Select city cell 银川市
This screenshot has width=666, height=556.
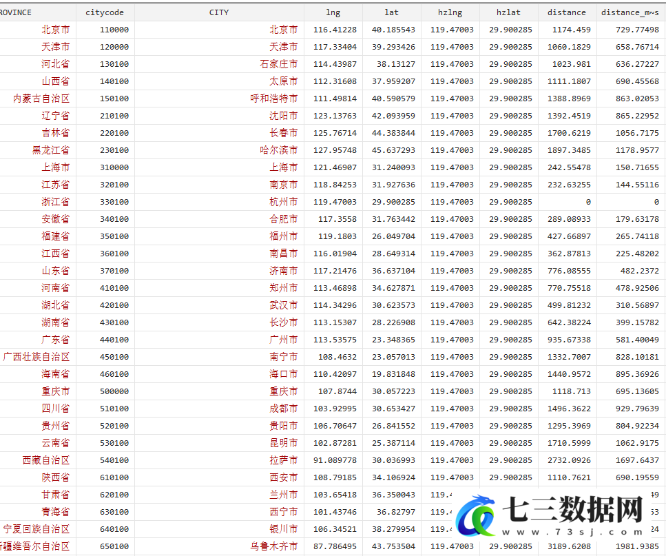(x=284, y=529)
